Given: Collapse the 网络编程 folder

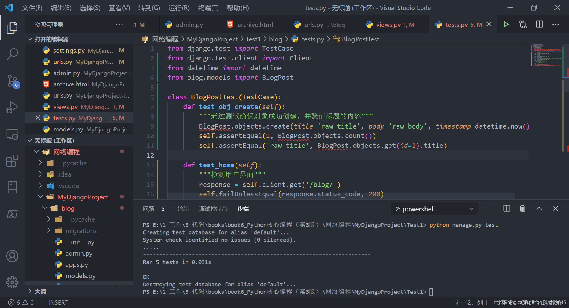Looking at the screenshot, I should pos(36,152).
